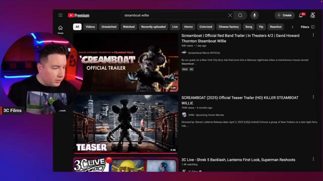The image size is (323, 181).
Task: Open the hamburger guide menu
Action: [x=61, y=16]
